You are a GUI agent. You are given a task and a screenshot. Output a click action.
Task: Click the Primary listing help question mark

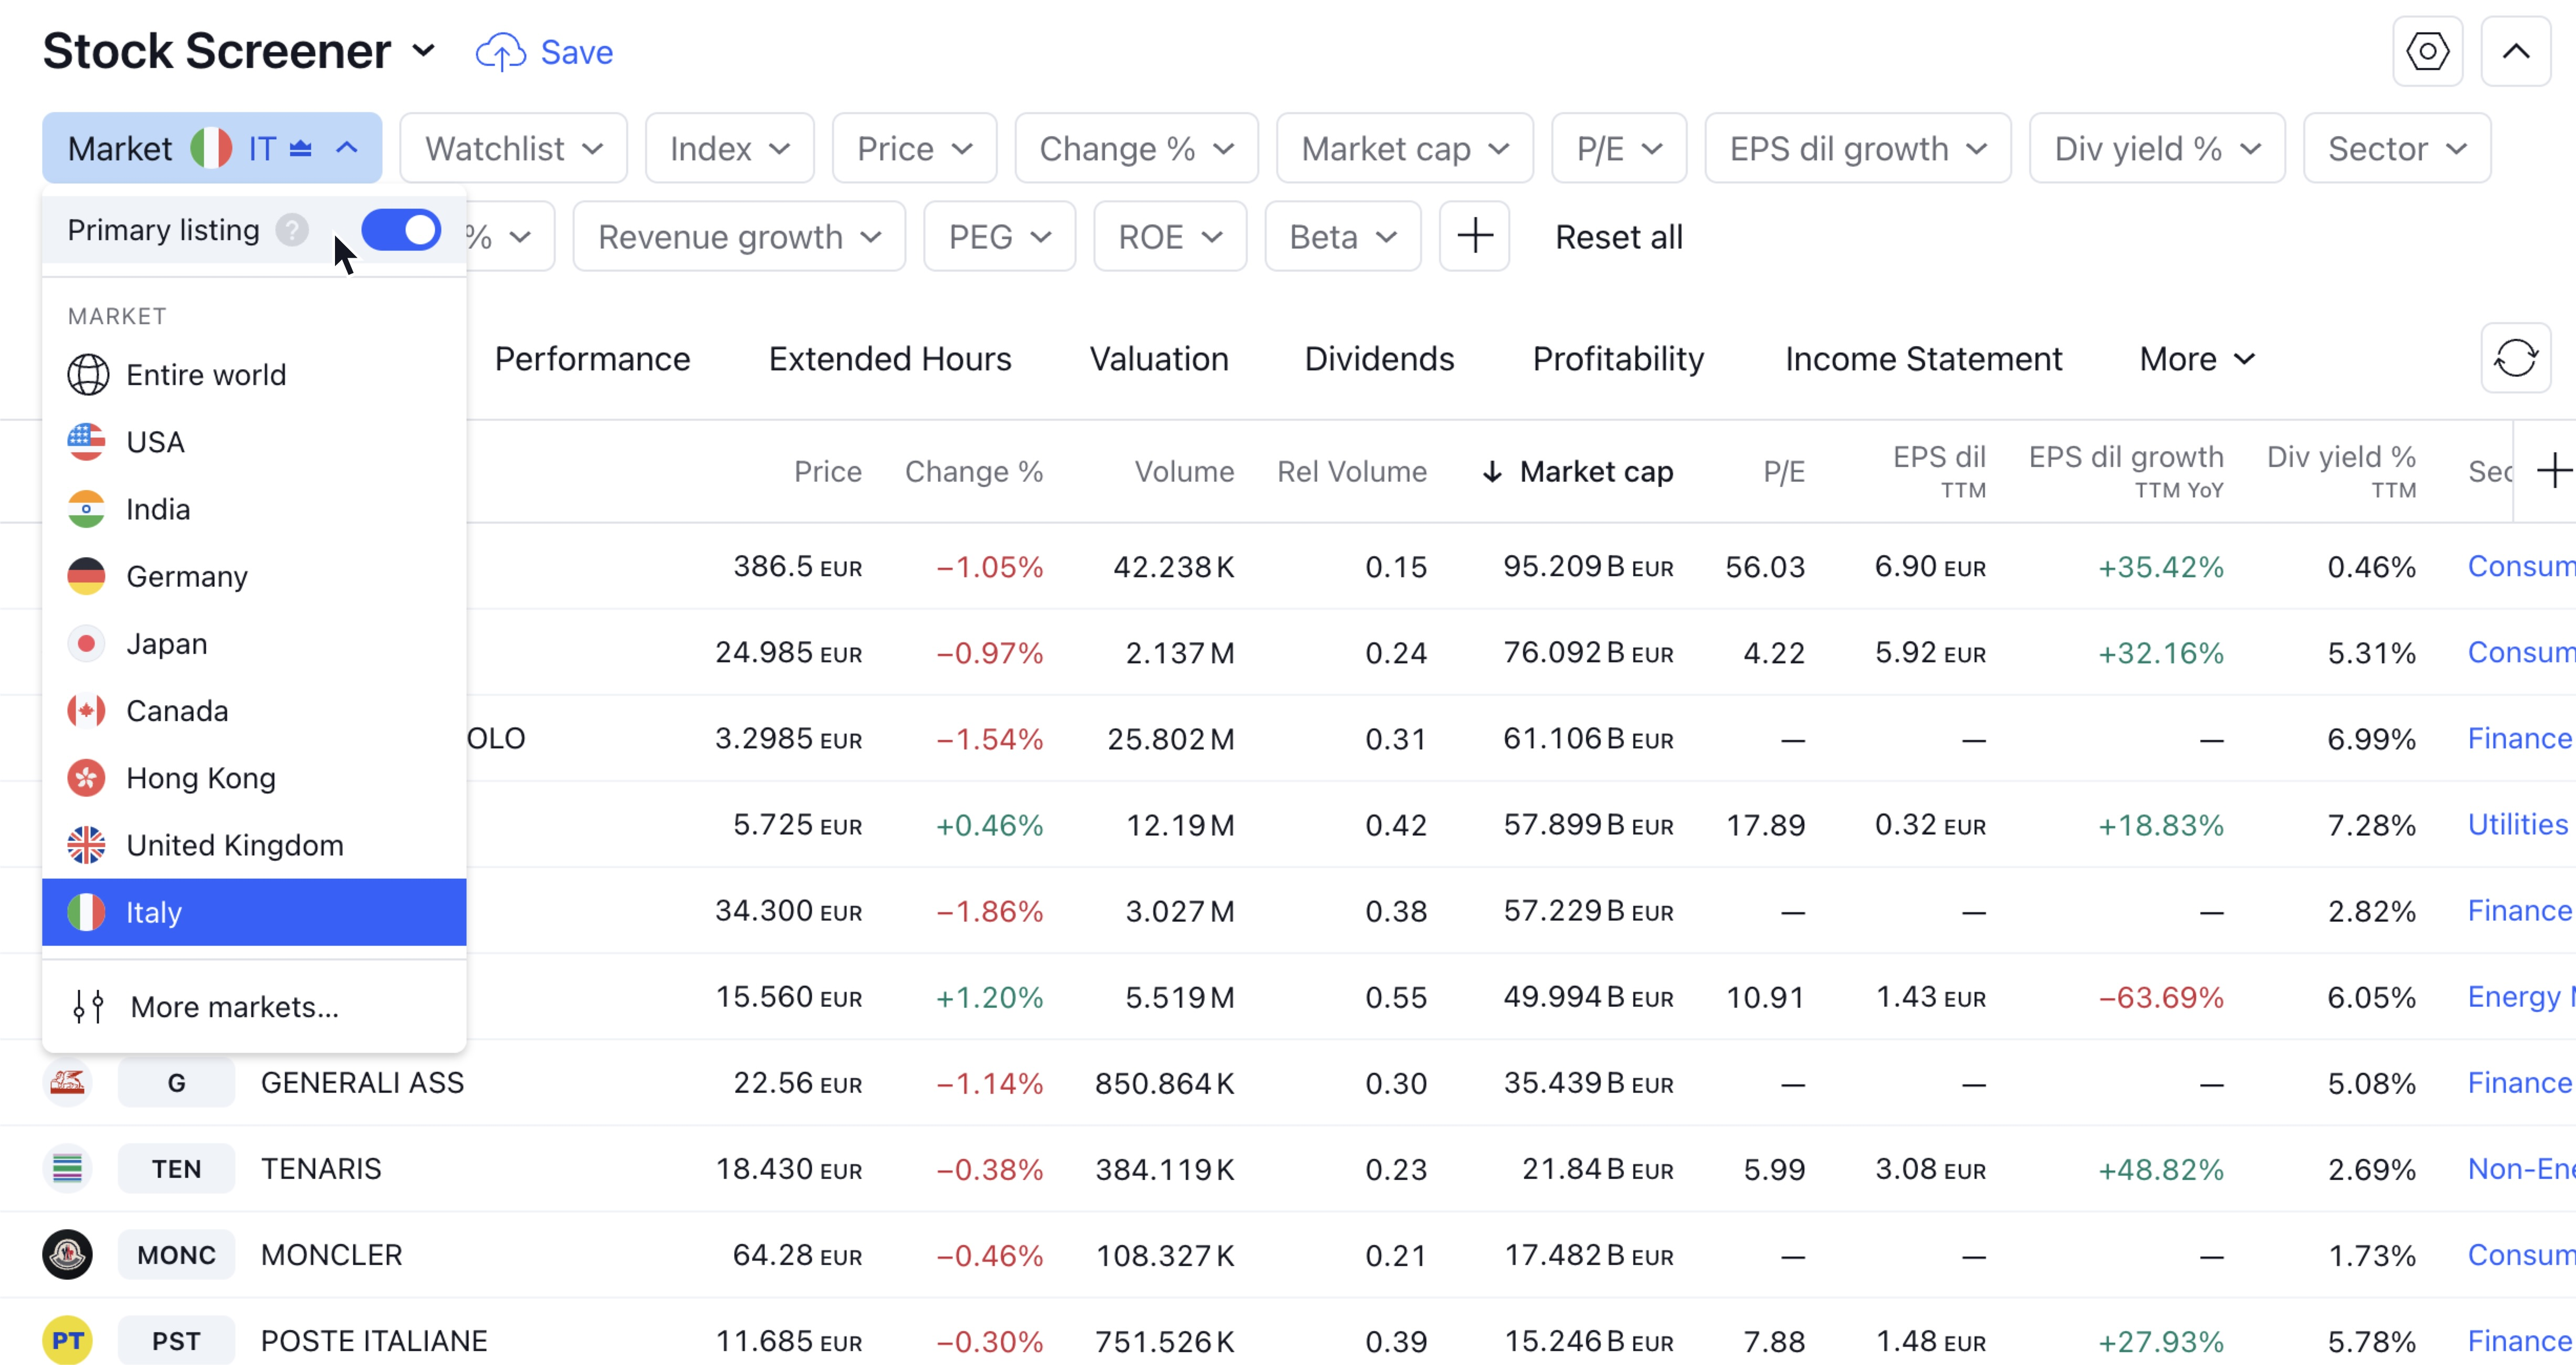click(x=292, y=230)
